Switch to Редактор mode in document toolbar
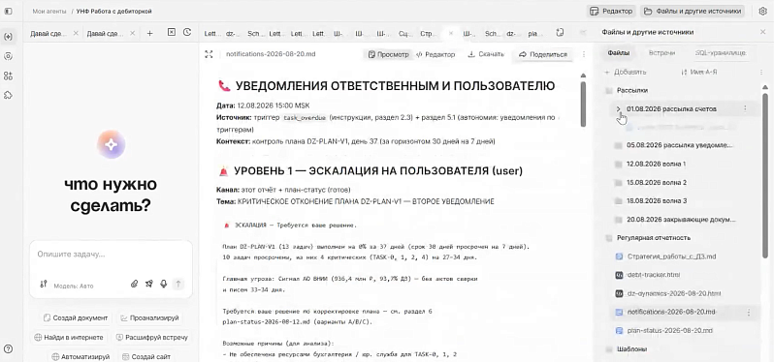 click(435, 54)
